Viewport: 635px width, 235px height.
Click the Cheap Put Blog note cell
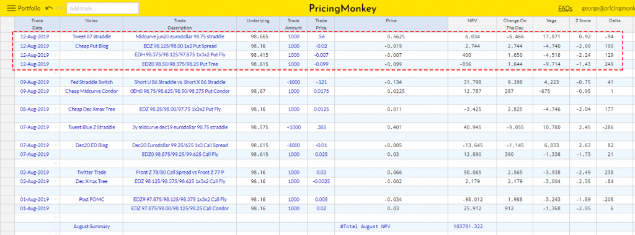(92, 46)
